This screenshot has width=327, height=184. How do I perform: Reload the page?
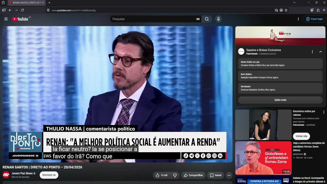pyautogui.click(x=22, y=10)
